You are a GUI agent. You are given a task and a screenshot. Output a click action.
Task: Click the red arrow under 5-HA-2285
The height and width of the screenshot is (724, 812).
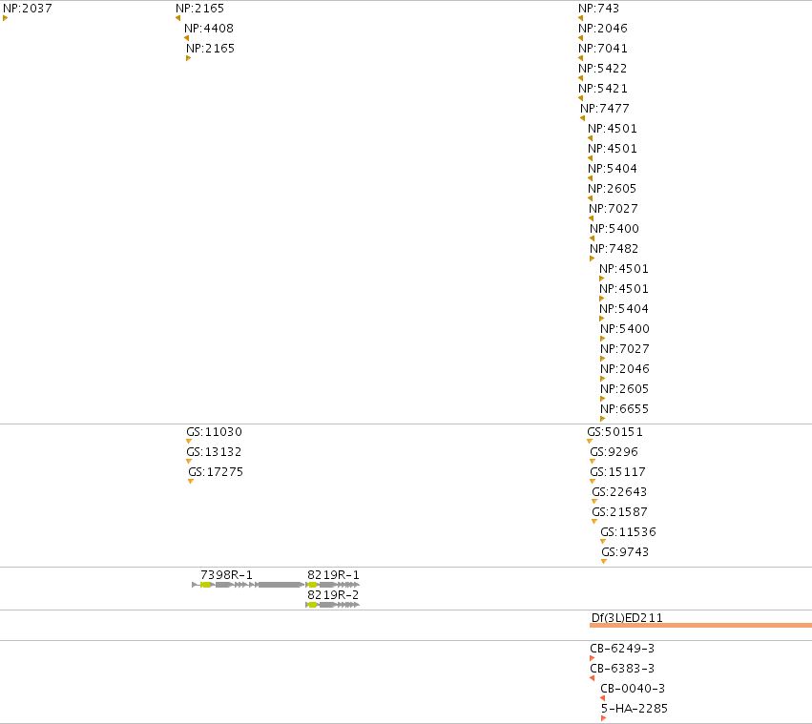(603, 718)
